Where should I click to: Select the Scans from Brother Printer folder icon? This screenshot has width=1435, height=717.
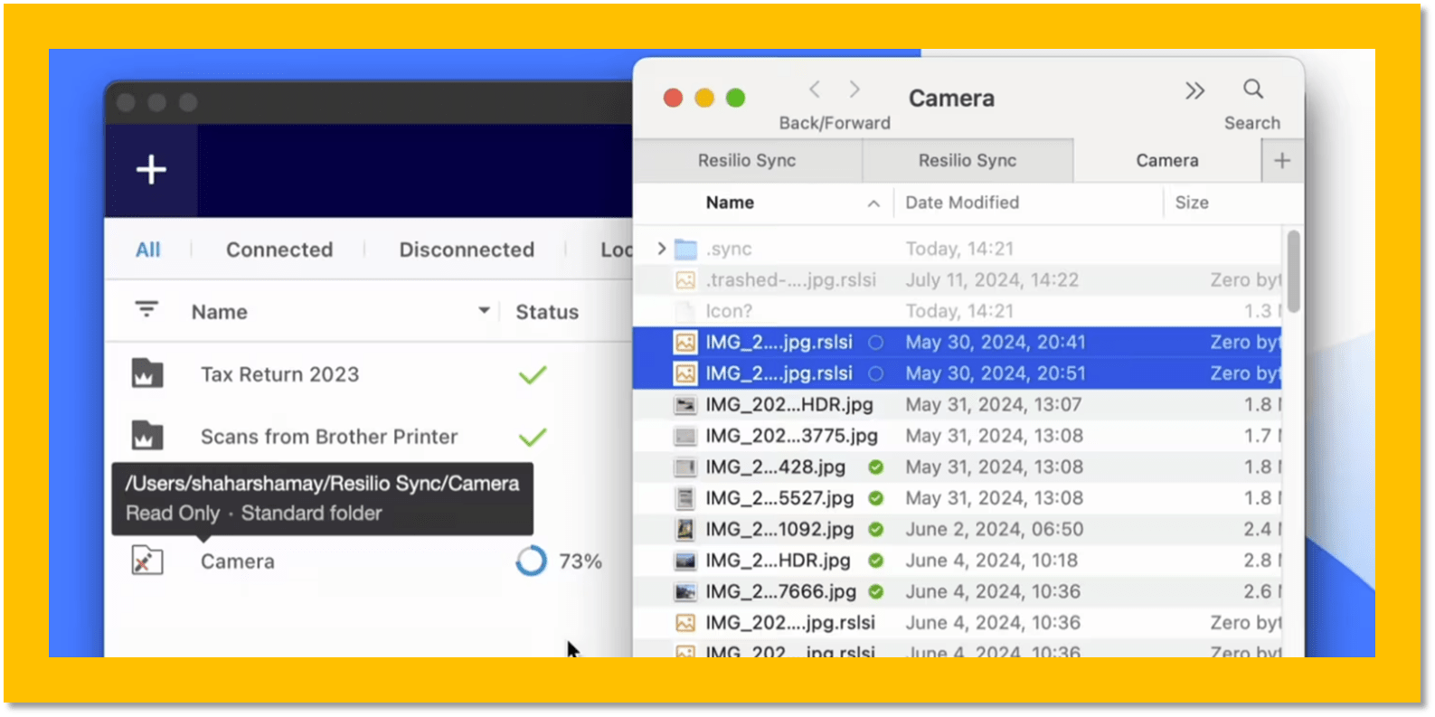(147, 436)
